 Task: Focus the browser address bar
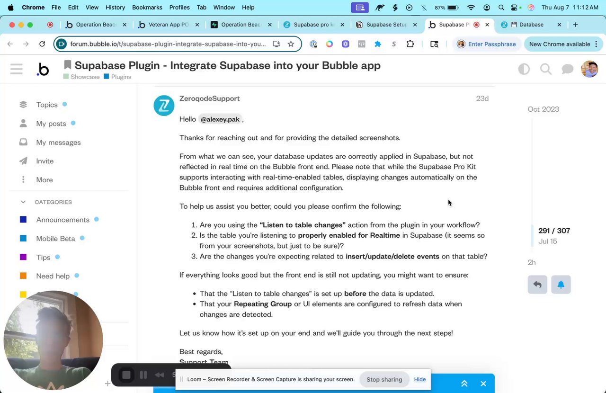168,44
